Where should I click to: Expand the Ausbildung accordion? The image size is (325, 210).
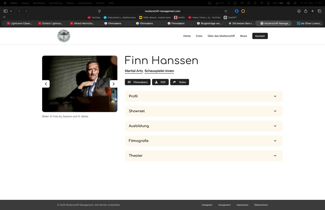click(x=203, y=126)
